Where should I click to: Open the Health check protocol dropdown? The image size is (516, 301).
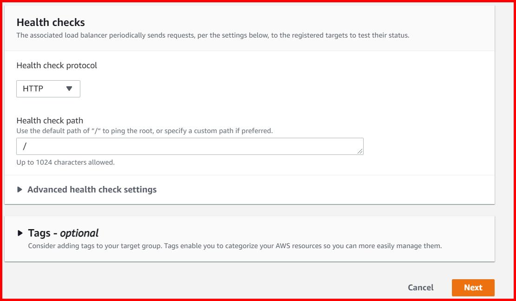pos(48,88)
